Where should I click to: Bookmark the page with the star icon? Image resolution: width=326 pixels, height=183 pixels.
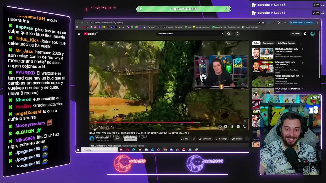coord(263,23)
